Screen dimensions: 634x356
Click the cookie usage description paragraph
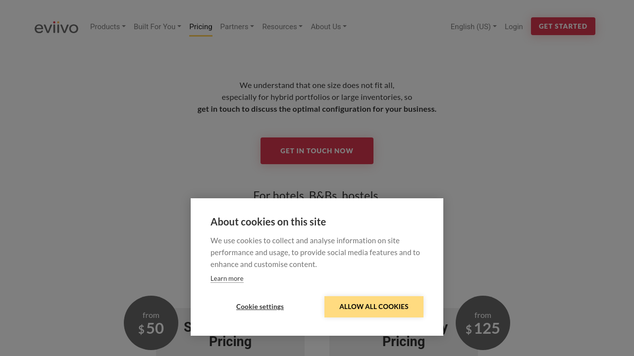coord(315,252)
